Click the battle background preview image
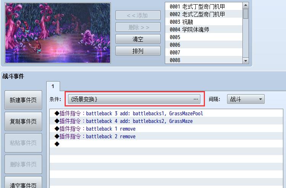Screen dimensions: 286x188 tap(58, 33)
